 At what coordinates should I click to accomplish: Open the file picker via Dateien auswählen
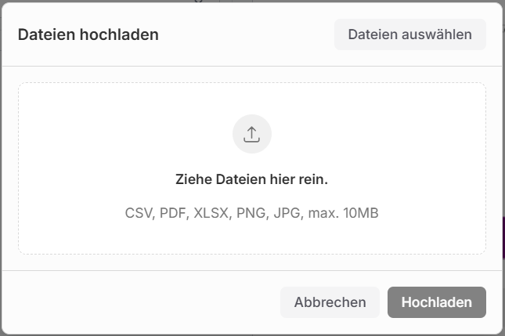pos(410,34)
